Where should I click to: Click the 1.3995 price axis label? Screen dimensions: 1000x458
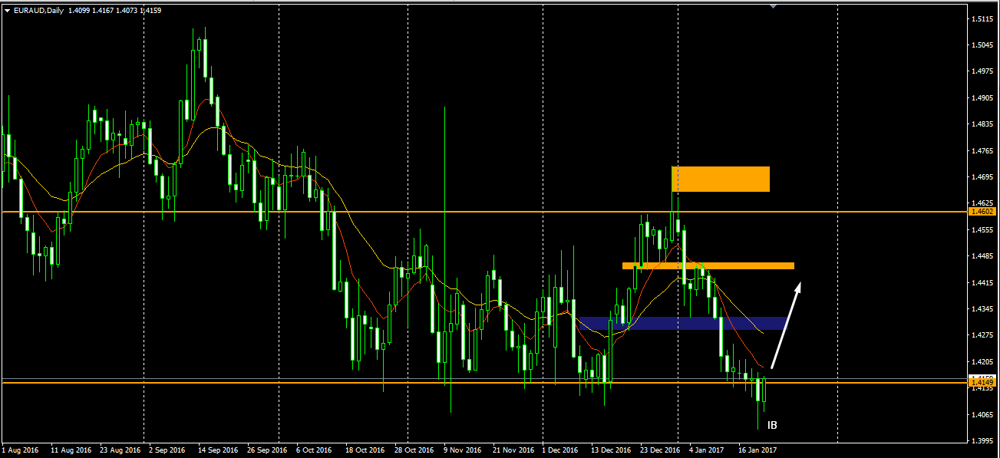tap(982, 440)
